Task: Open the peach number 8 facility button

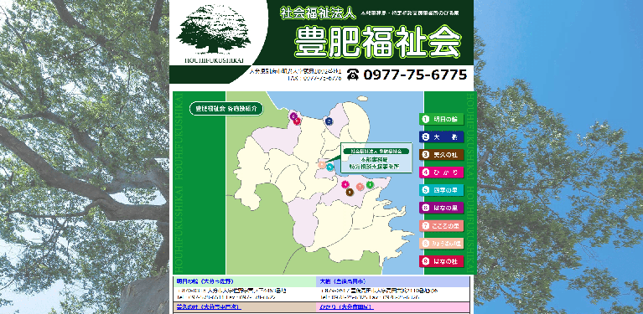Action: pos(441,243)
